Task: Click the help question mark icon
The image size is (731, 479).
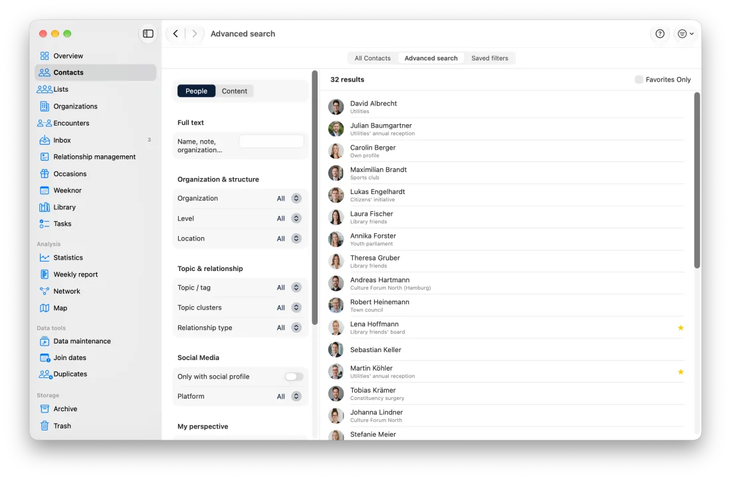Action: (x=660, y=33)
